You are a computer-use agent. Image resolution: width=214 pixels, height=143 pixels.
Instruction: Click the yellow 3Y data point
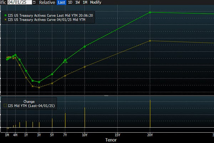(x=39, y=88)
